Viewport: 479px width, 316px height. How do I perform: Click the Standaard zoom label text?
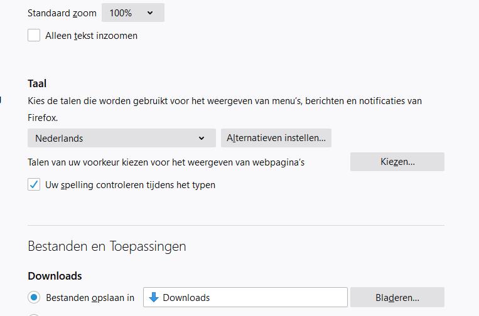pos(62,13)
